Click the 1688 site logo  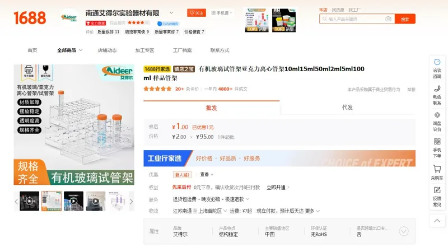(30, 18)
